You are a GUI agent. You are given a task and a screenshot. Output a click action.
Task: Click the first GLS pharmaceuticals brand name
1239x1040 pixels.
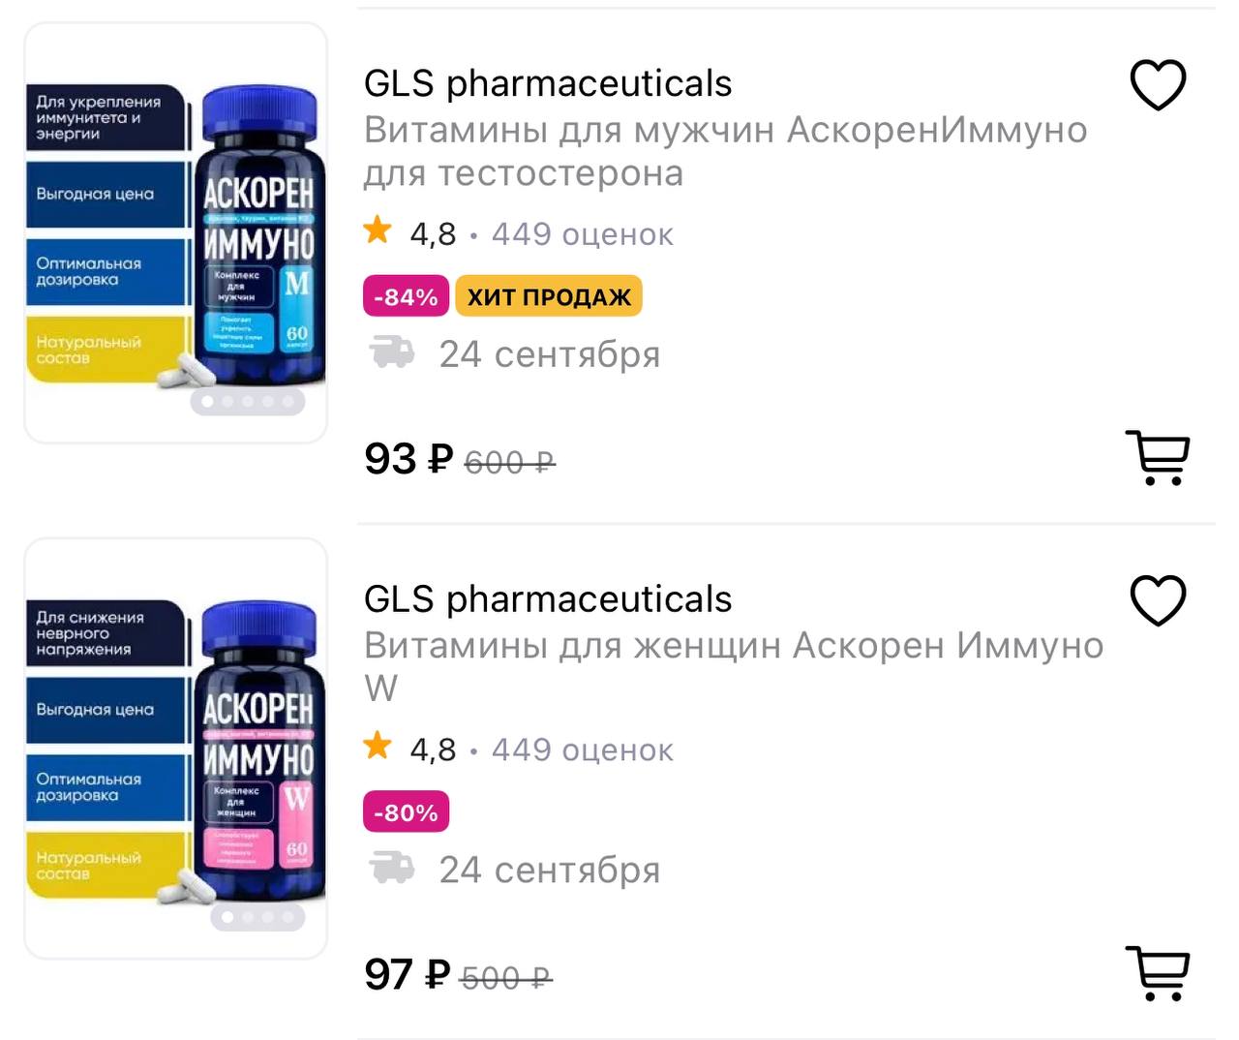coord(548,84)
